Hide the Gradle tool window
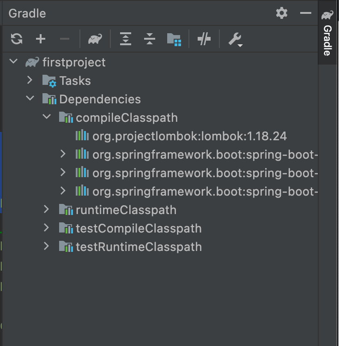339x346 pixels. pyautogui.click(x=306, y=13)
